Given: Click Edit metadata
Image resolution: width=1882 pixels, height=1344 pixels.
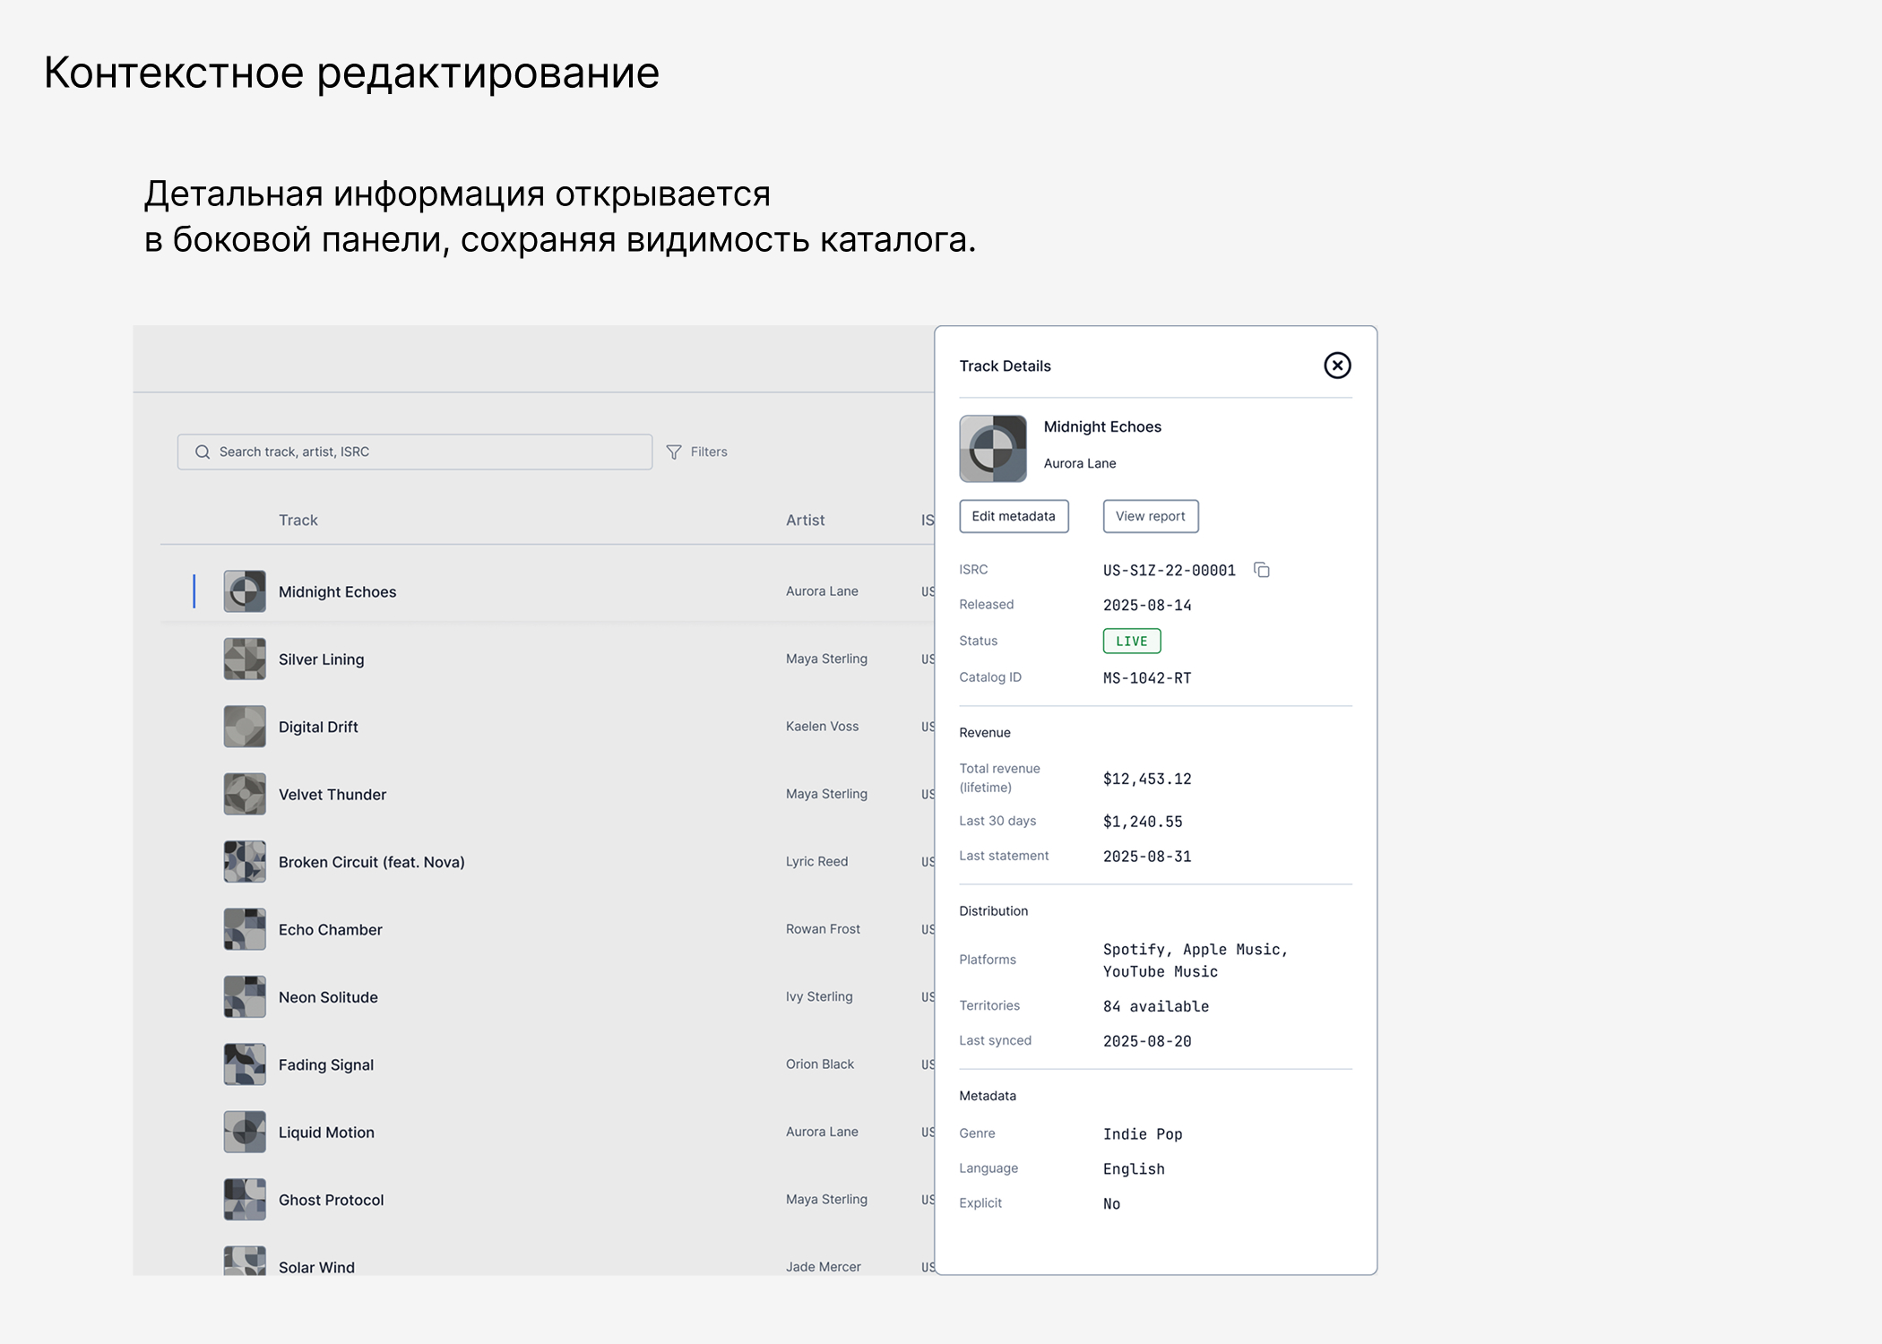Looking at the screenshot, I should coord(1014,516).
